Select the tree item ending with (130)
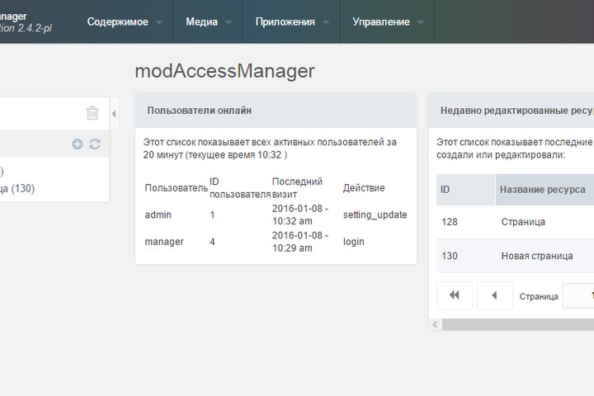This screenshot has width=594, height=396. [16, 188]
